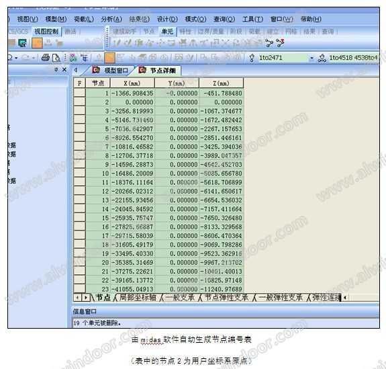Click the row selector box for node 1
The height and width of the screenshot is (369, 386).
[x=79, y=93]
